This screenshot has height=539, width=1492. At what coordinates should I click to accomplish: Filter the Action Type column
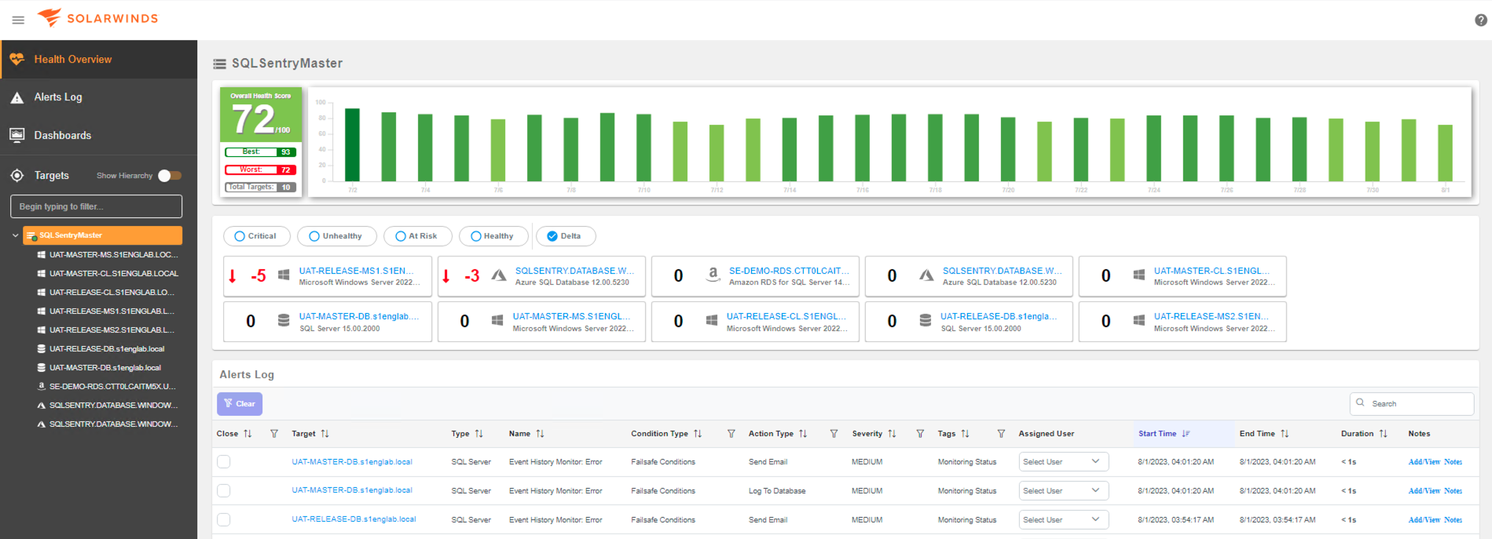[834, 434]
